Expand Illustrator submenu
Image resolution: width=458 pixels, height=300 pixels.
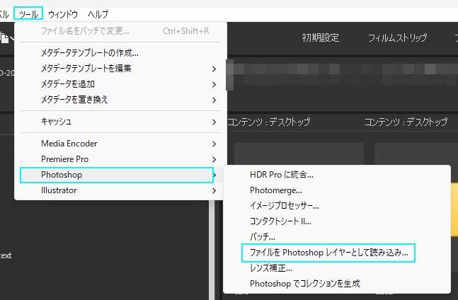120,190
